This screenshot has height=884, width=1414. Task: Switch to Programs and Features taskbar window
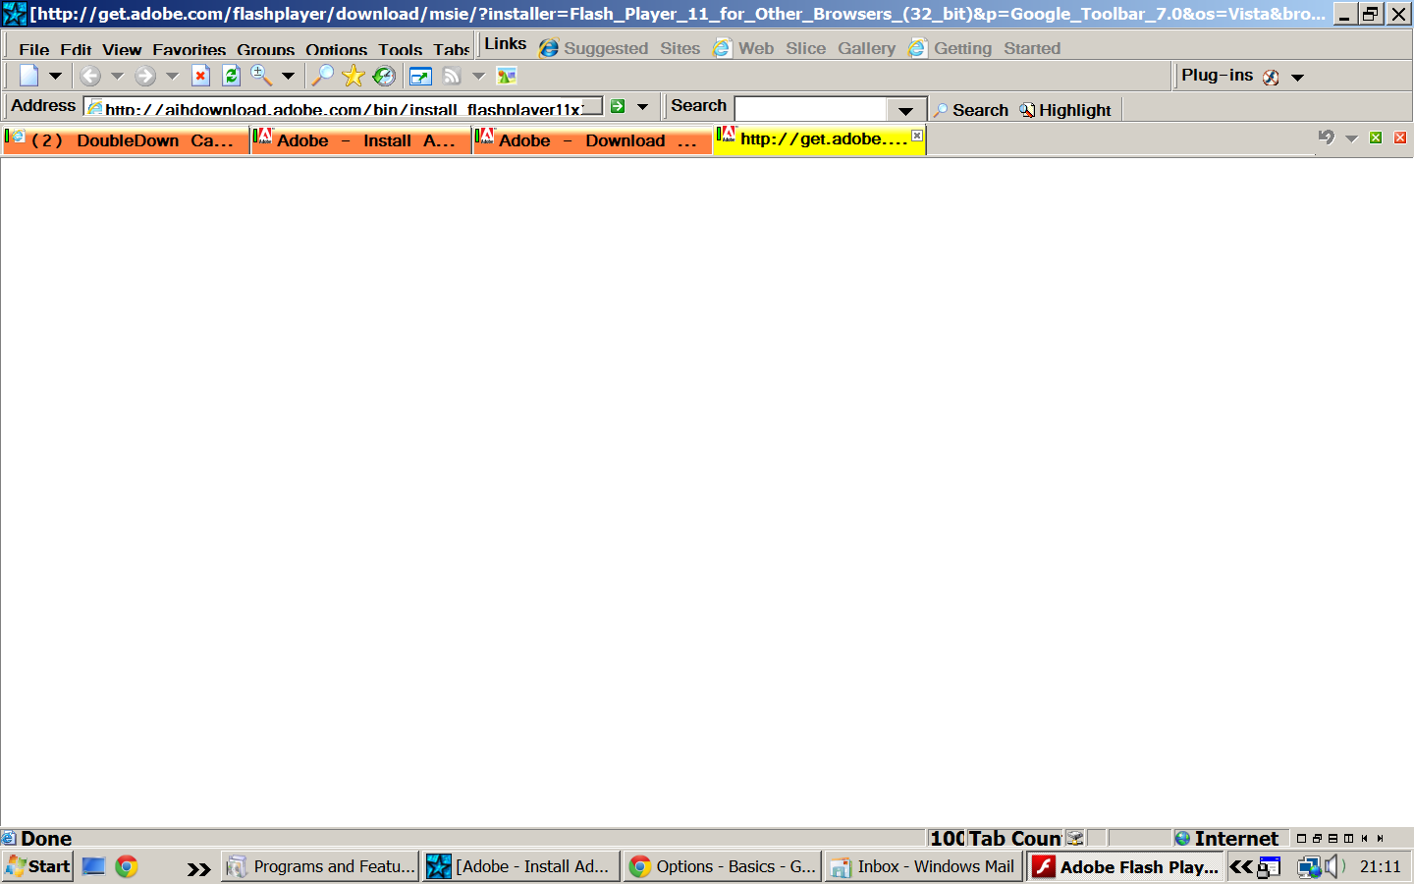pyautogui.click(x=320, y=866)
